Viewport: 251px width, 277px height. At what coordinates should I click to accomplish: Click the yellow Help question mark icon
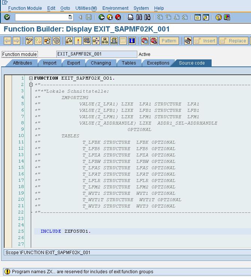tap(218, 17)
